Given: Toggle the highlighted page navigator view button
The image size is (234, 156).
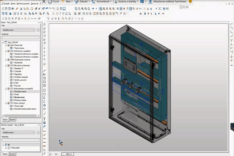Looking at the screenshot, I should pos(101,9).
